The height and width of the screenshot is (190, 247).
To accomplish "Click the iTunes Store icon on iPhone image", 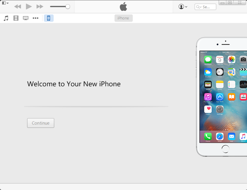I will 208,97.
